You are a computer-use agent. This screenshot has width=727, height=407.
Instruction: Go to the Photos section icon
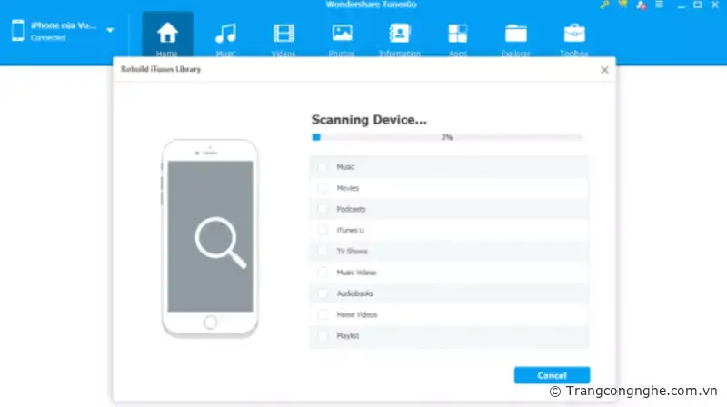pos(342,35)
